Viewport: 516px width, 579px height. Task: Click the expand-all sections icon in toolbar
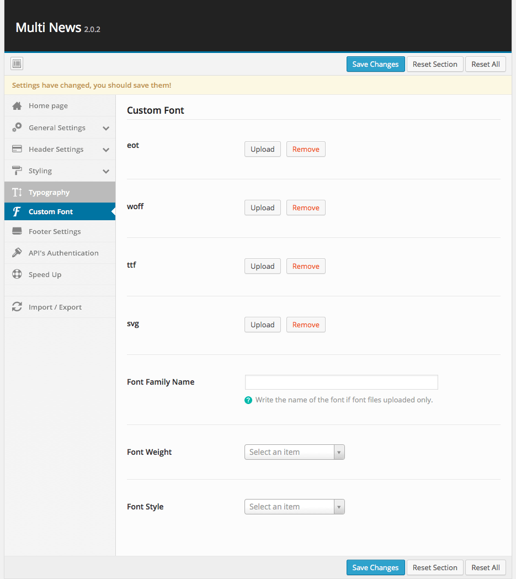(17, 64)
